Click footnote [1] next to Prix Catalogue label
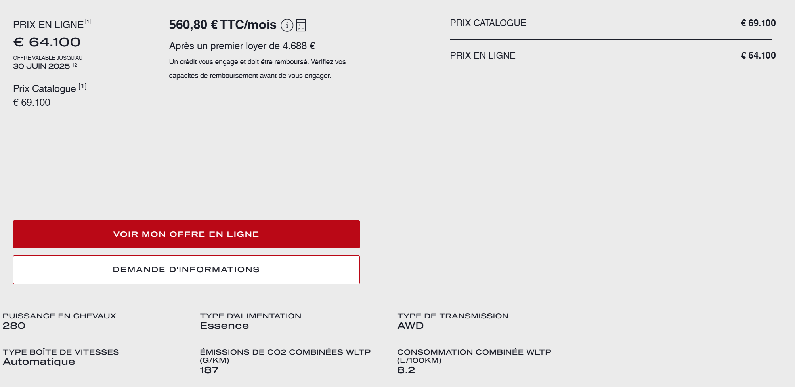The height and width of the screenshot is (387, 795). 82,86
